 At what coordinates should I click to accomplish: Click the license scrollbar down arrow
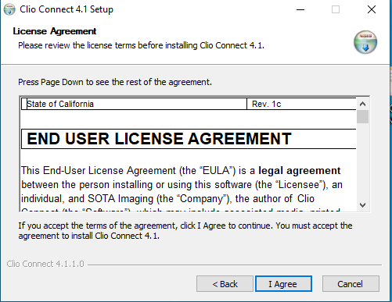point(362,205)
